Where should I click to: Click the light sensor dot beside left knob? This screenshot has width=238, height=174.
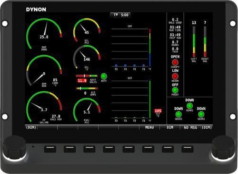click(33, 147)
